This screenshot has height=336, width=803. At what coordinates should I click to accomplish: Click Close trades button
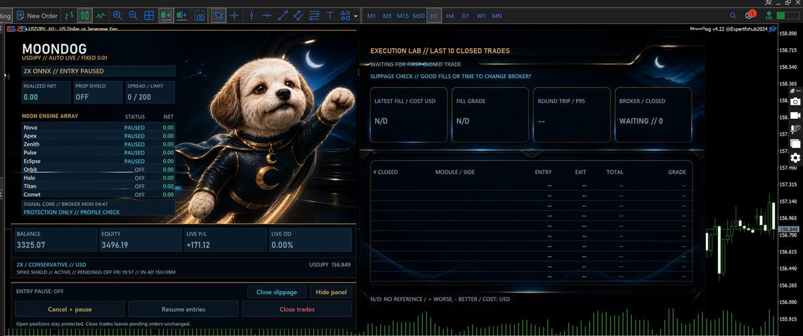[297, 309]
